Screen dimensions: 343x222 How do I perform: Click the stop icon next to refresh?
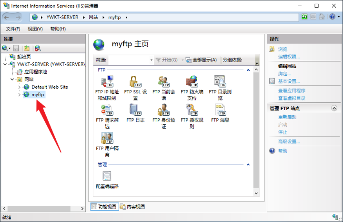coord(313,17)
